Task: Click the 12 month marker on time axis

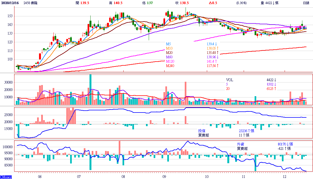Action: (x=284, y=177)
